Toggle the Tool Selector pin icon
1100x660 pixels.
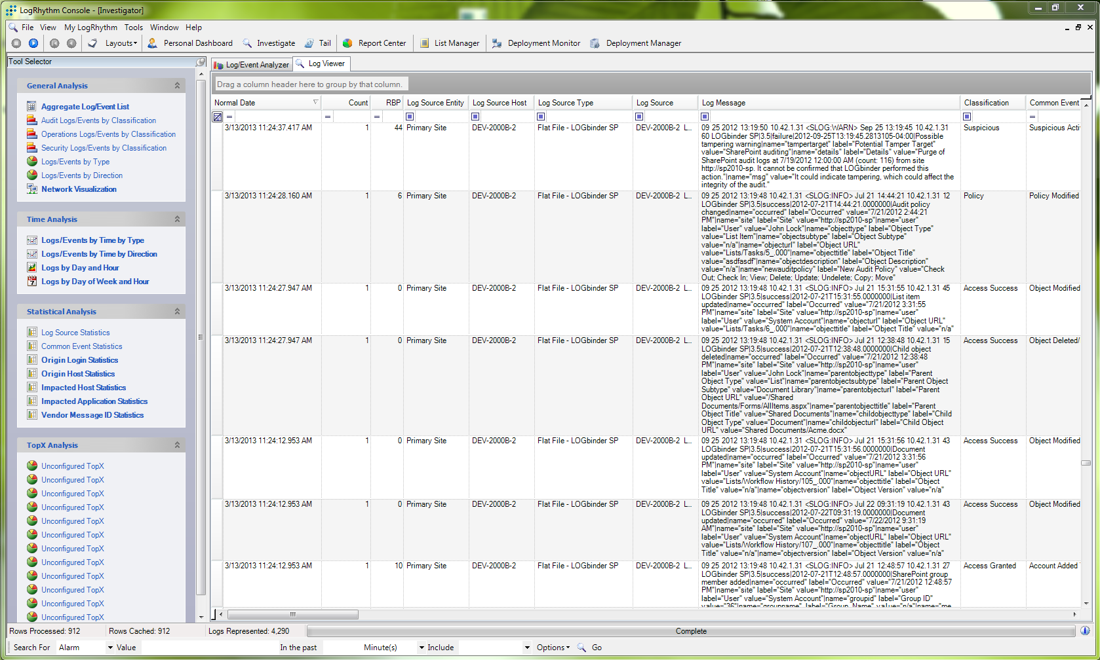201,62
